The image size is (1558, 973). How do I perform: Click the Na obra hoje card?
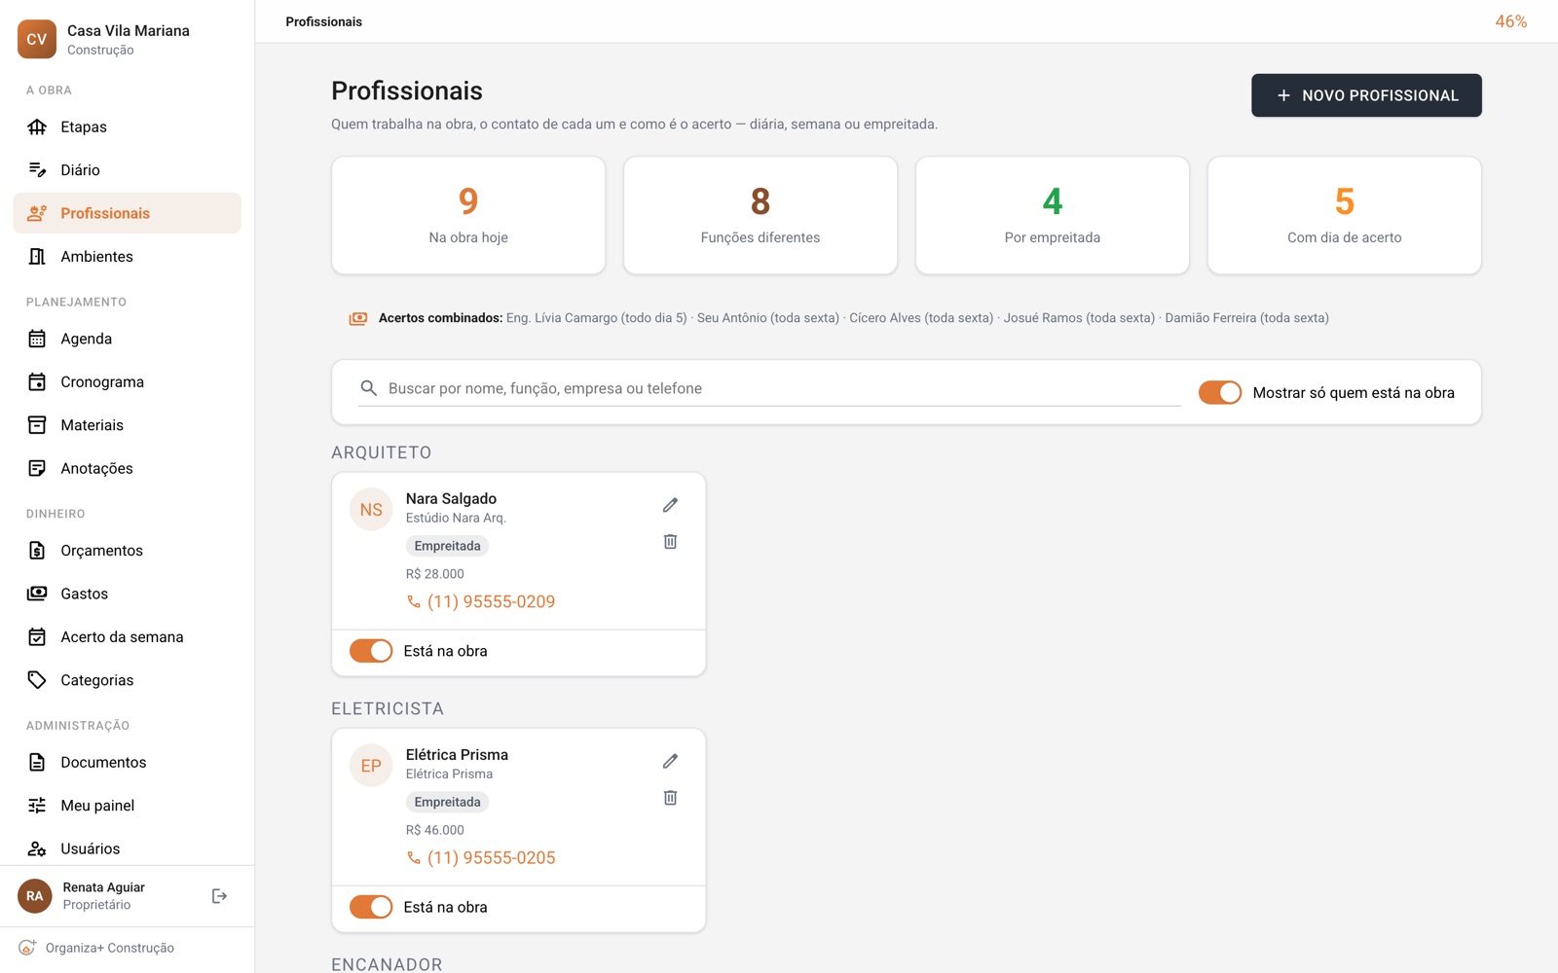point(468,215)
